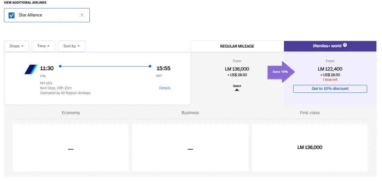The width and height of the screenshot is (382, 181).
Task: Click the lifemiles+ world help question icon
Action: point(345,45)
